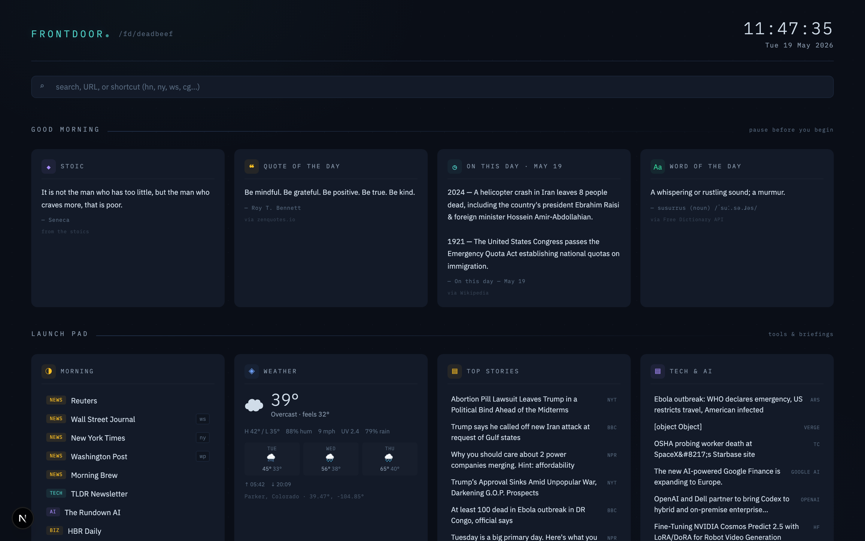Click the Roy T. Bennett attribution
865x541 pixels.
[x=273, y=208]
